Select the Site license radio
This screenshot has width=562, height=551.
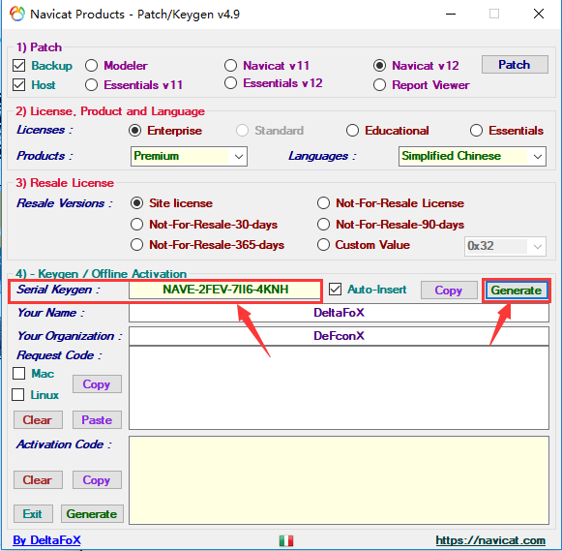[137, 203]
